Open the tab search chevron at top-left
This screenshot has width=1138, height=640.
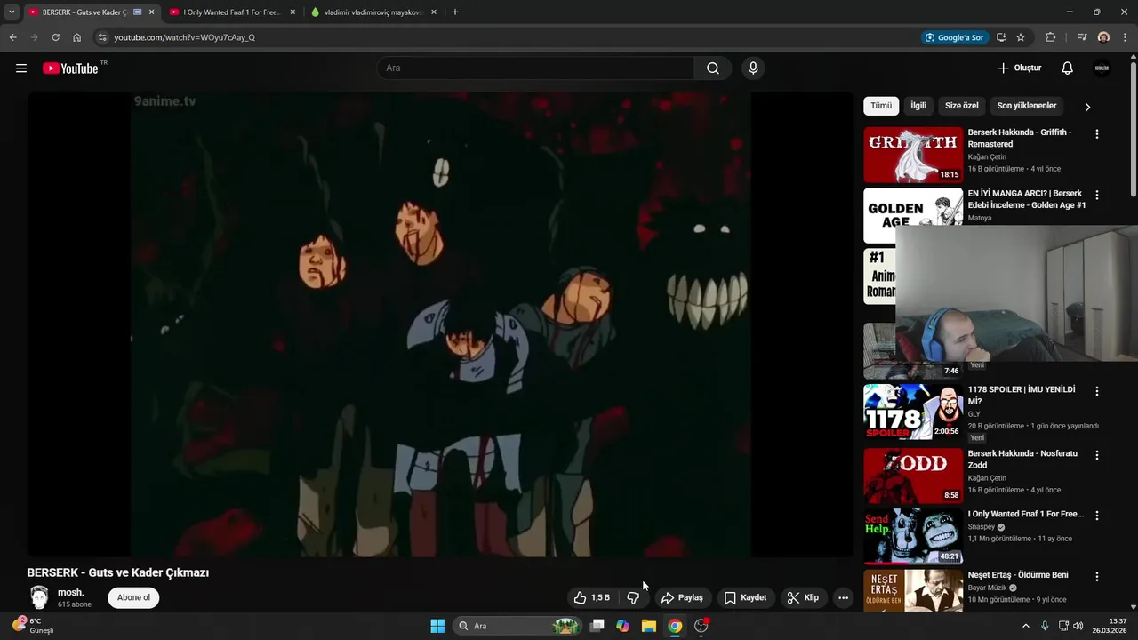(x=12, y=12)
